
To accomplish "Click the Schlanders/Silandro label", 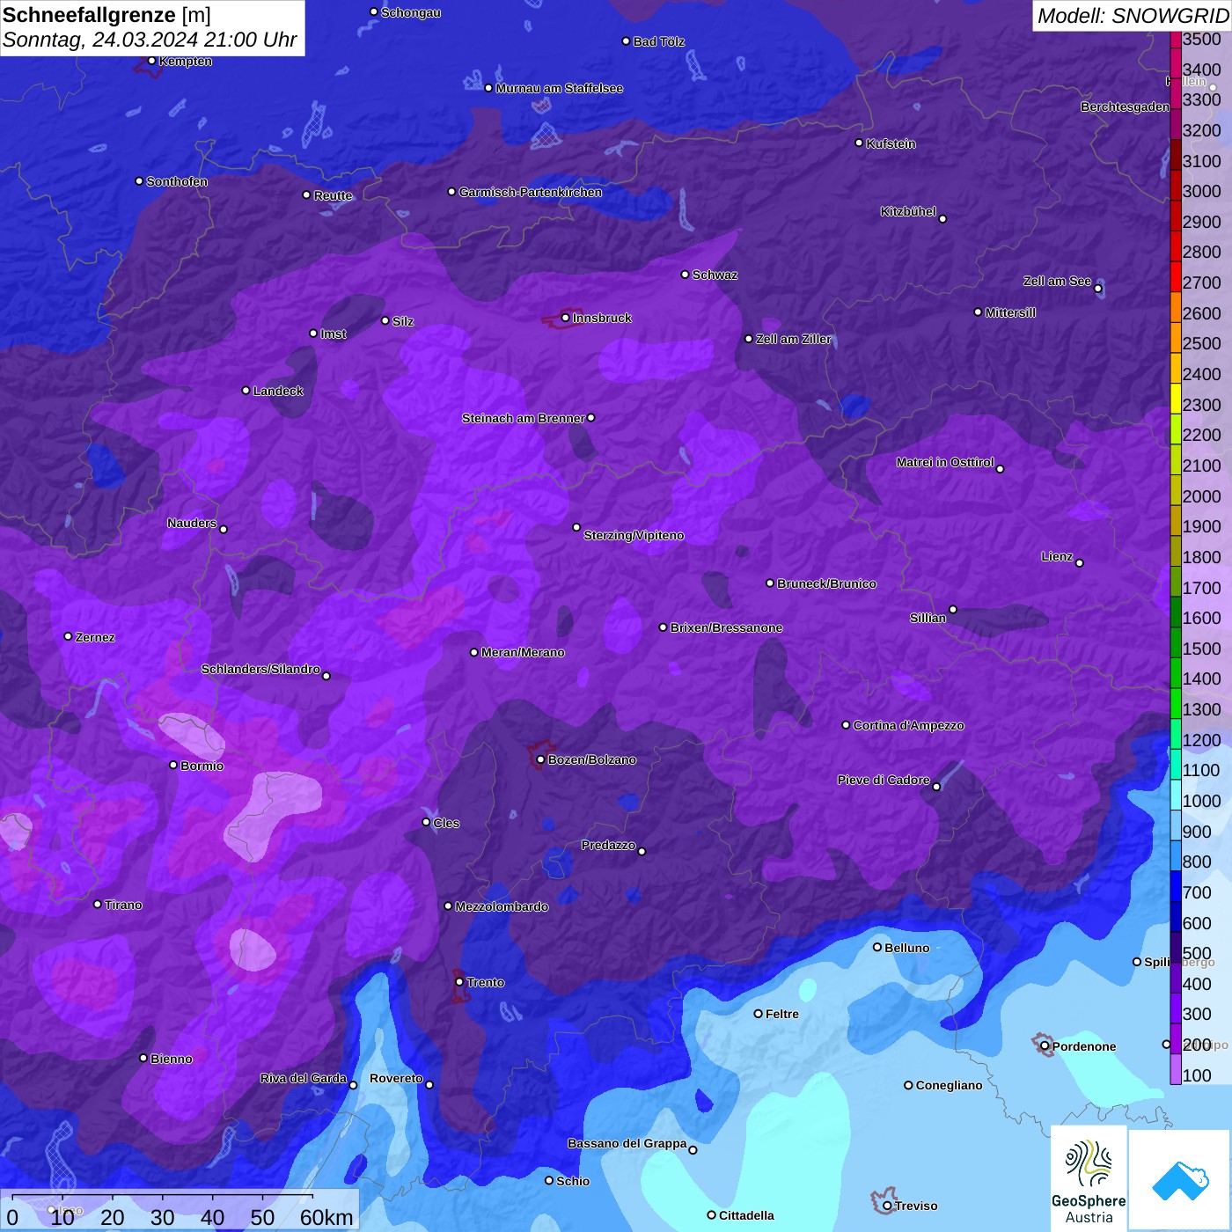I will [260, 669].
